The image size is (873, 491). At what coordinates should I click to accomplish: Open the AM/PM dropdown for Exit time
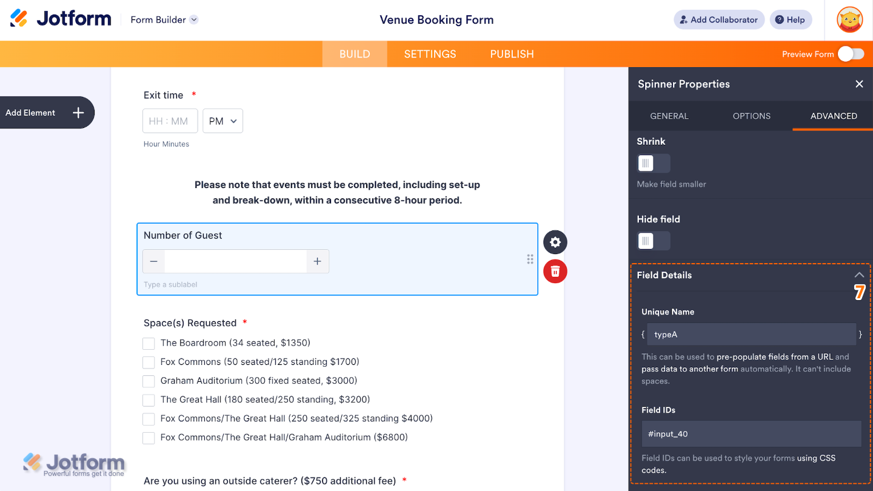tap(223, 121)
